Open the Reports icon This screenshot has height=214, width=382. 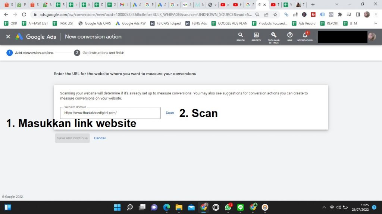(x=256, y=36)
